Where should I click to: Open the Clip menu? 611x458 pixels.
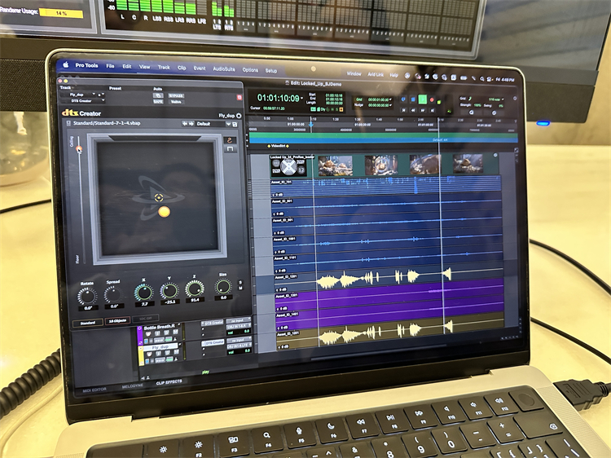pos(182,68)
